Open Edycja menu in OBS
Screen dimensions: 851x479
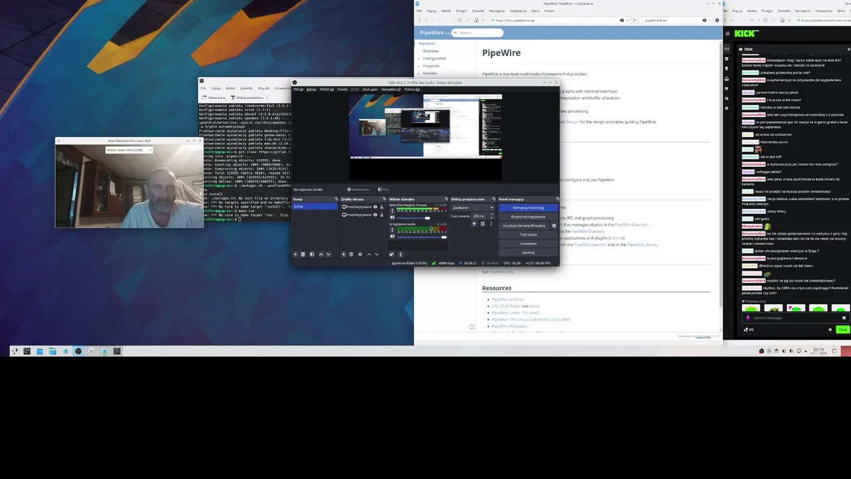(311, 89)
